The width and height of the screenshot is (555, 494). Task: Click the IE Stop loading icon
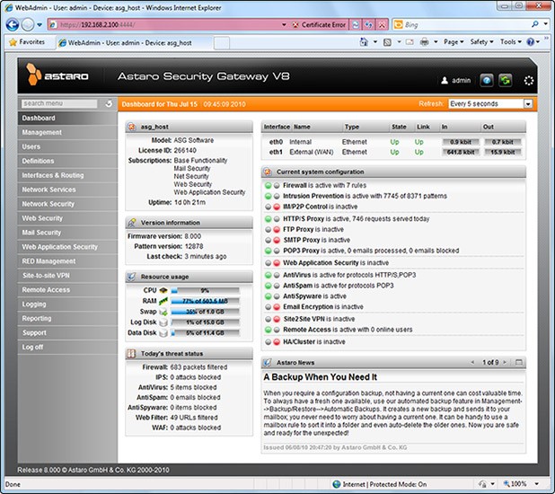click(382, 25)
